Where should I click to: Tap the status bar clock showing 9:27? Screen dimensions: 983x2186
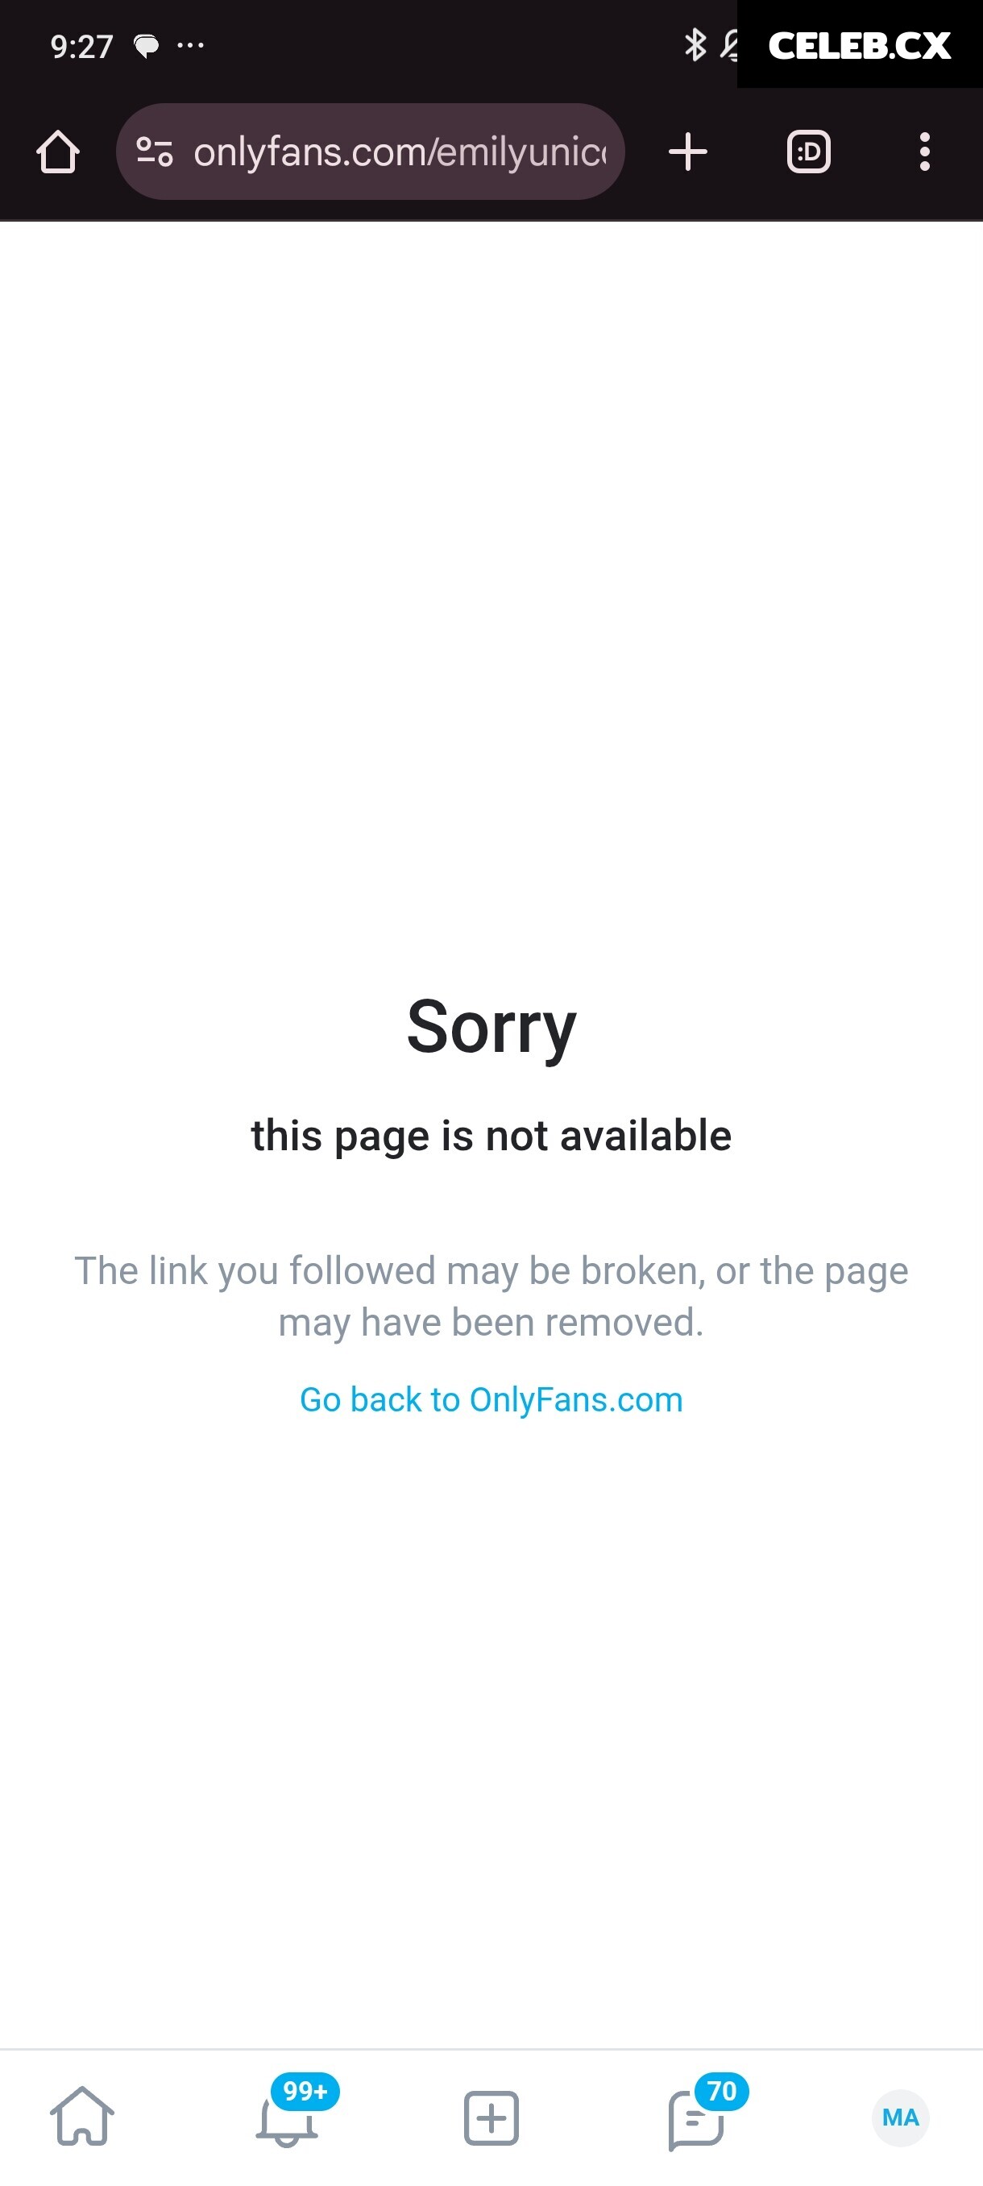point(81,47)
